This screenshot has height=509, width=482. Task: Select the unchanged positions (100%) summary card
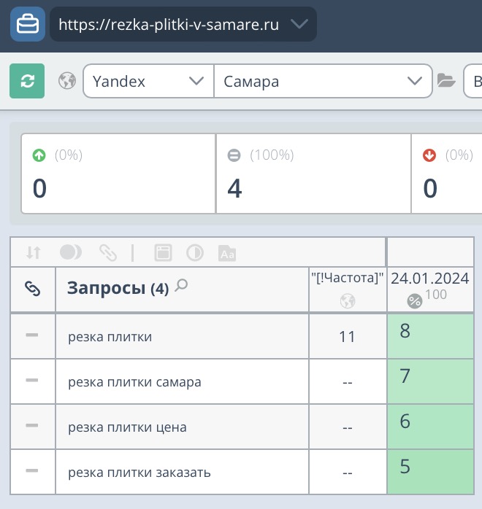point(313,174)
